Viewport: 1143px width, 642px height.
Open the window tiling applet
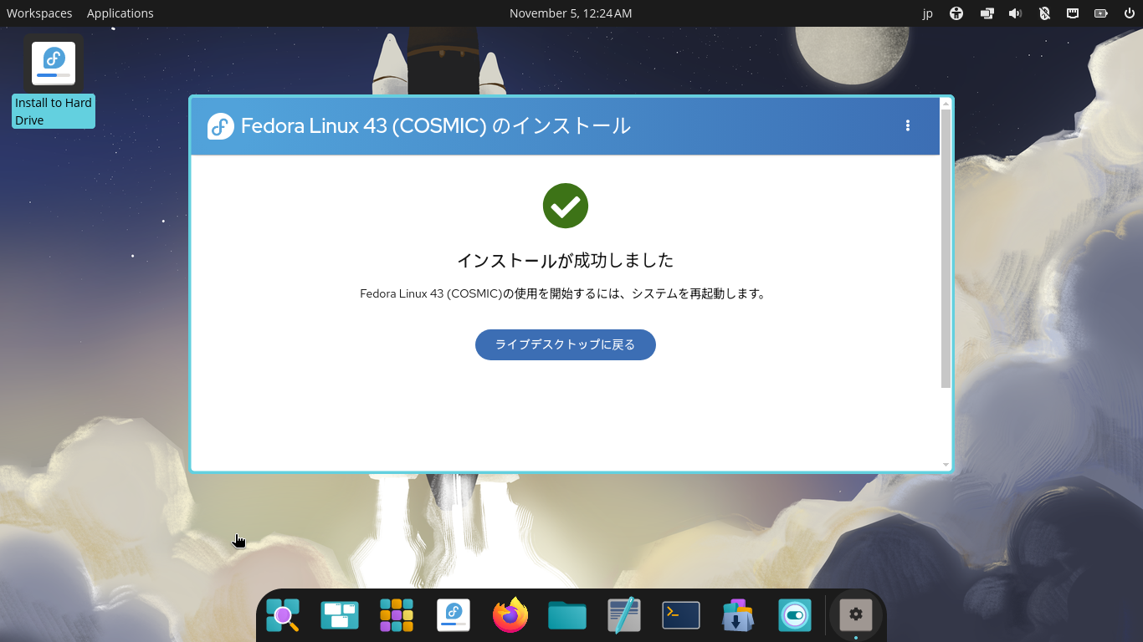987,13
